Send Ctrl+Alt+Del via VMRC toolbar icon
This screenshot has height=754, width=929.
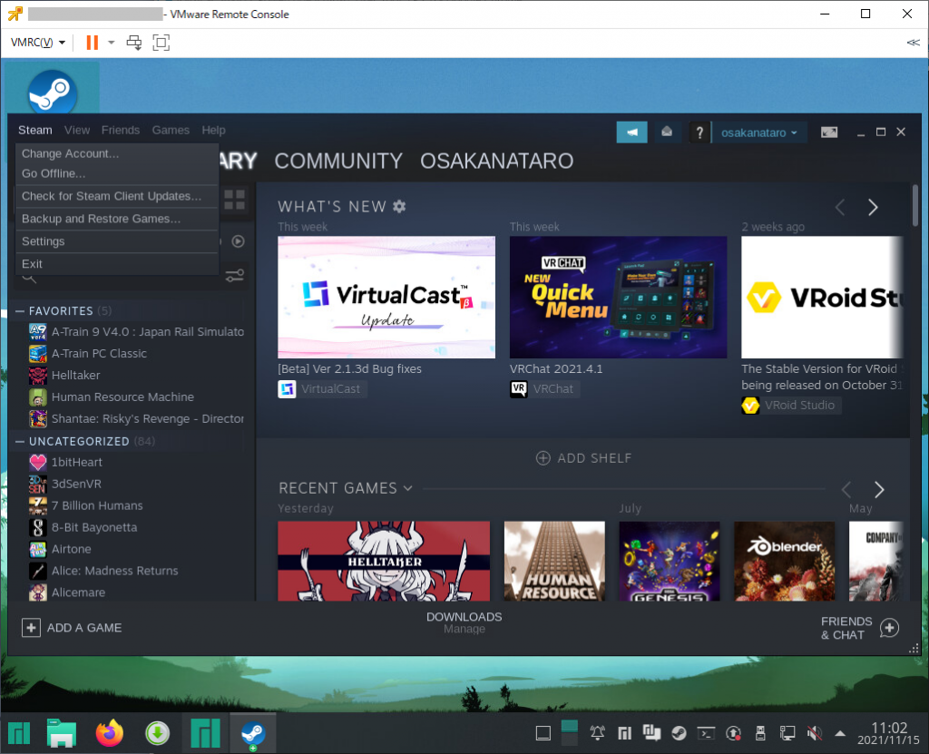tap(134, 42)
